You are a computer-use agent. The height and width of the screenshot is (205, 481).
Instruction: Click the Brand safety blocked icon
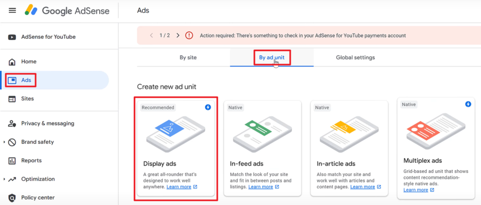(12, 142)
